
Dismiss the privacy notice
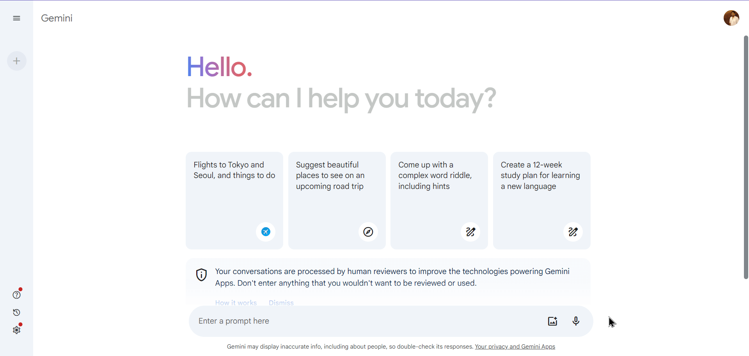click(x=281, y=303)
